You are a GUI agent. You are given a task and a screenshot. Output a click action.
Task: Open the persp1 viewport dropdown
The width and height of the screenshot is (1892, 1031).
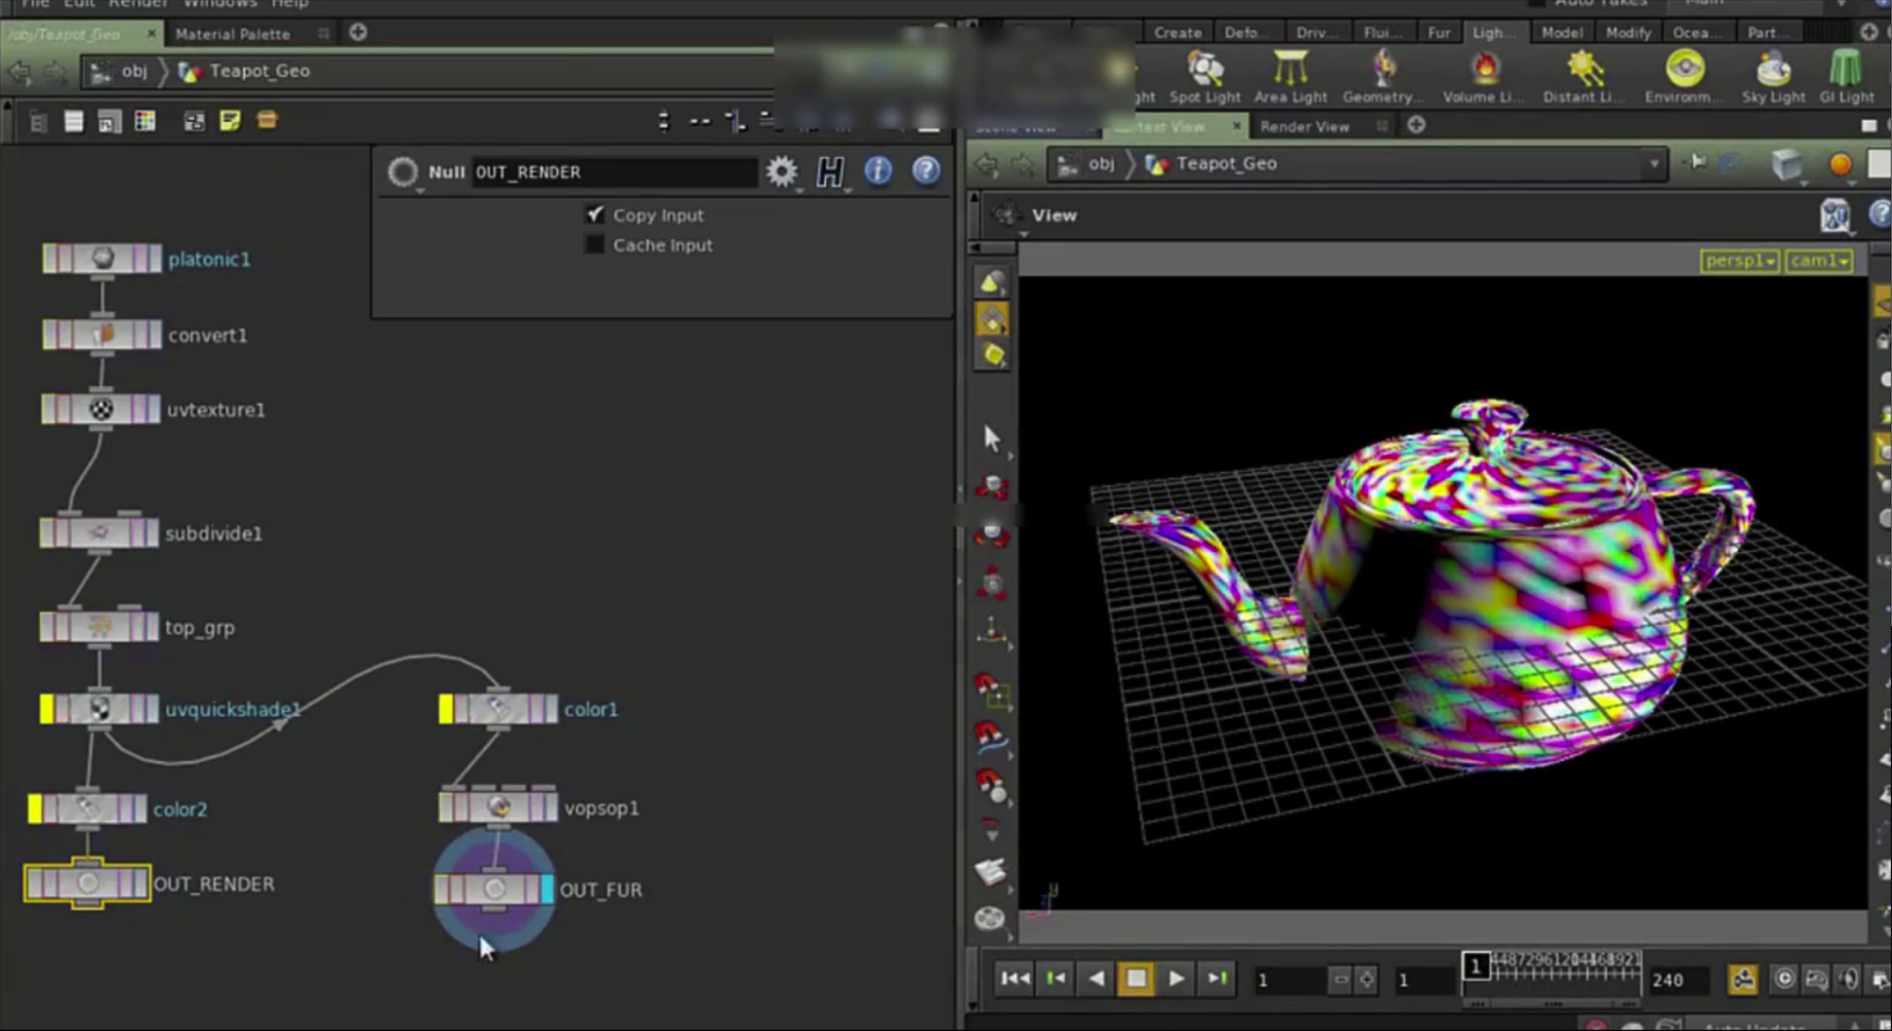pyautogui.click(x=1739, y=261)
